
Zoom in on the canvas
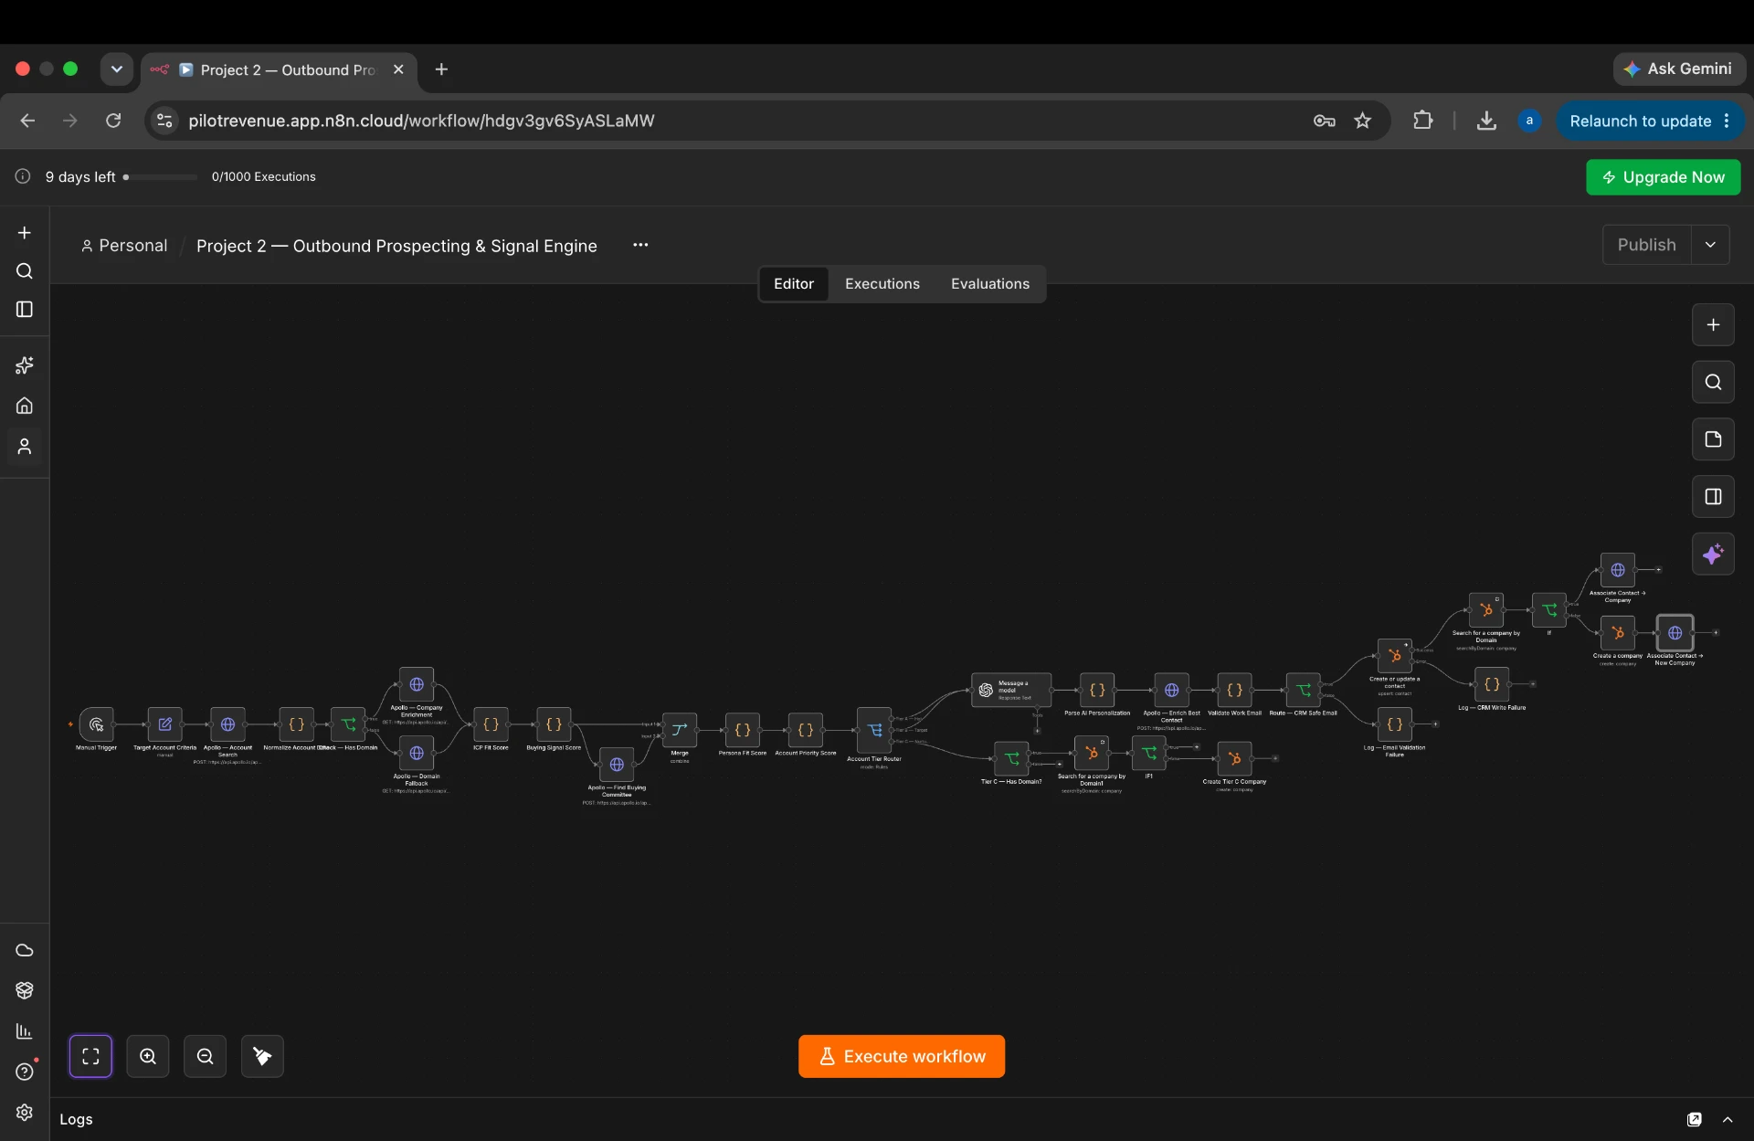click(x=148, y=1056)
